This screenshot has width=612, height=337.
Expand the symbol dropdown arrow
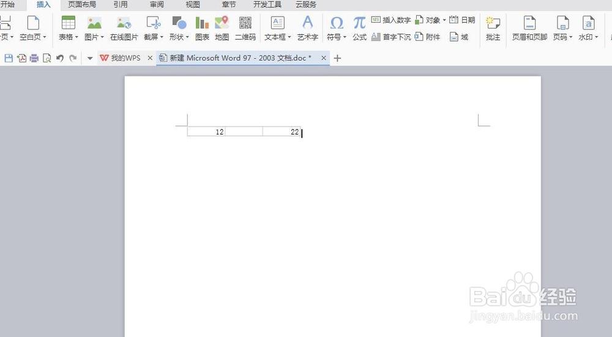coord(345,37)
